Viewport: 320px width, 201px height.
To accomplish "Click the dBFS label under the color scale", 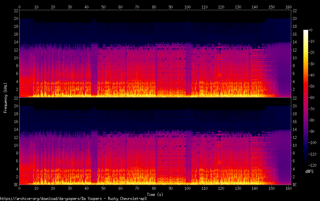I will (309, 172).
